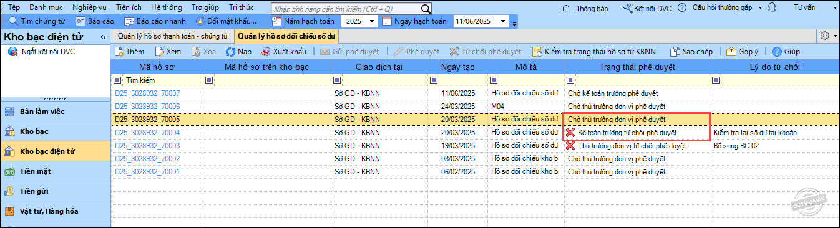
Task: Open Tiền gửi module in sidebar
Action: point(55,191)
